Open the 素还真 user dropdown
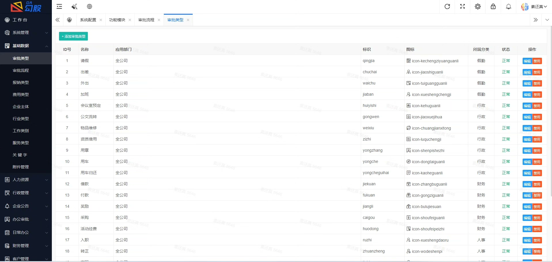This screenshot has height=262, width=552. pos(539,7)
